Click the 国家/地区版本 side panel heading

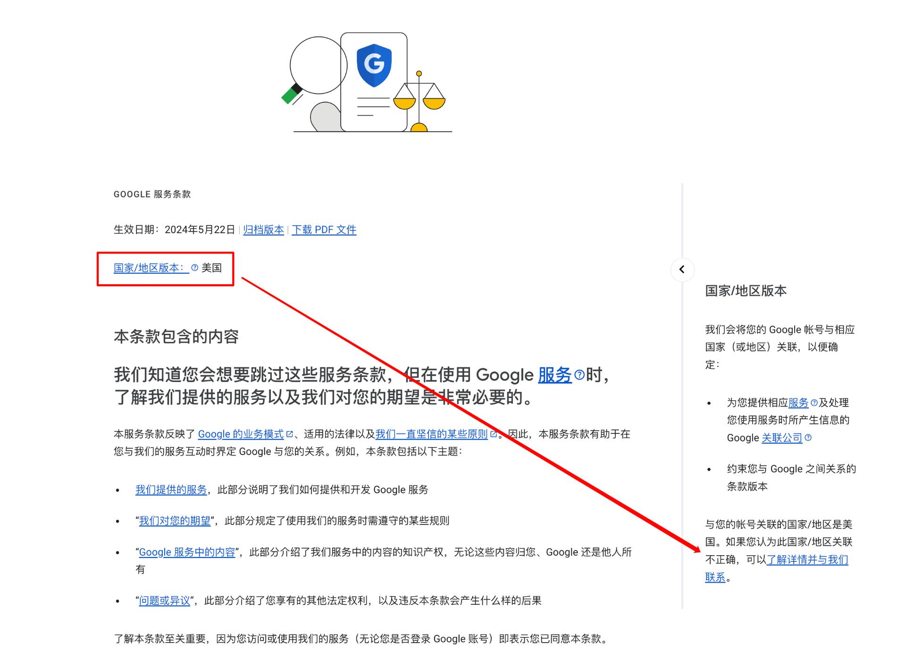[x=746, y=291]
